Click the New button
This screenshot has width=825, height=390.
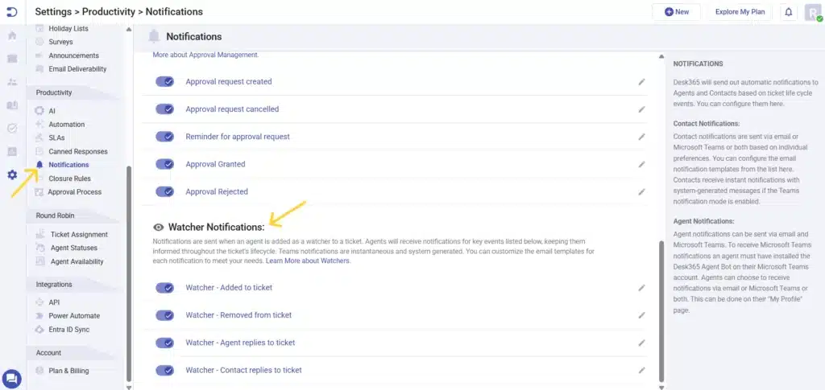pyautogui.click(x=677, y=12)
